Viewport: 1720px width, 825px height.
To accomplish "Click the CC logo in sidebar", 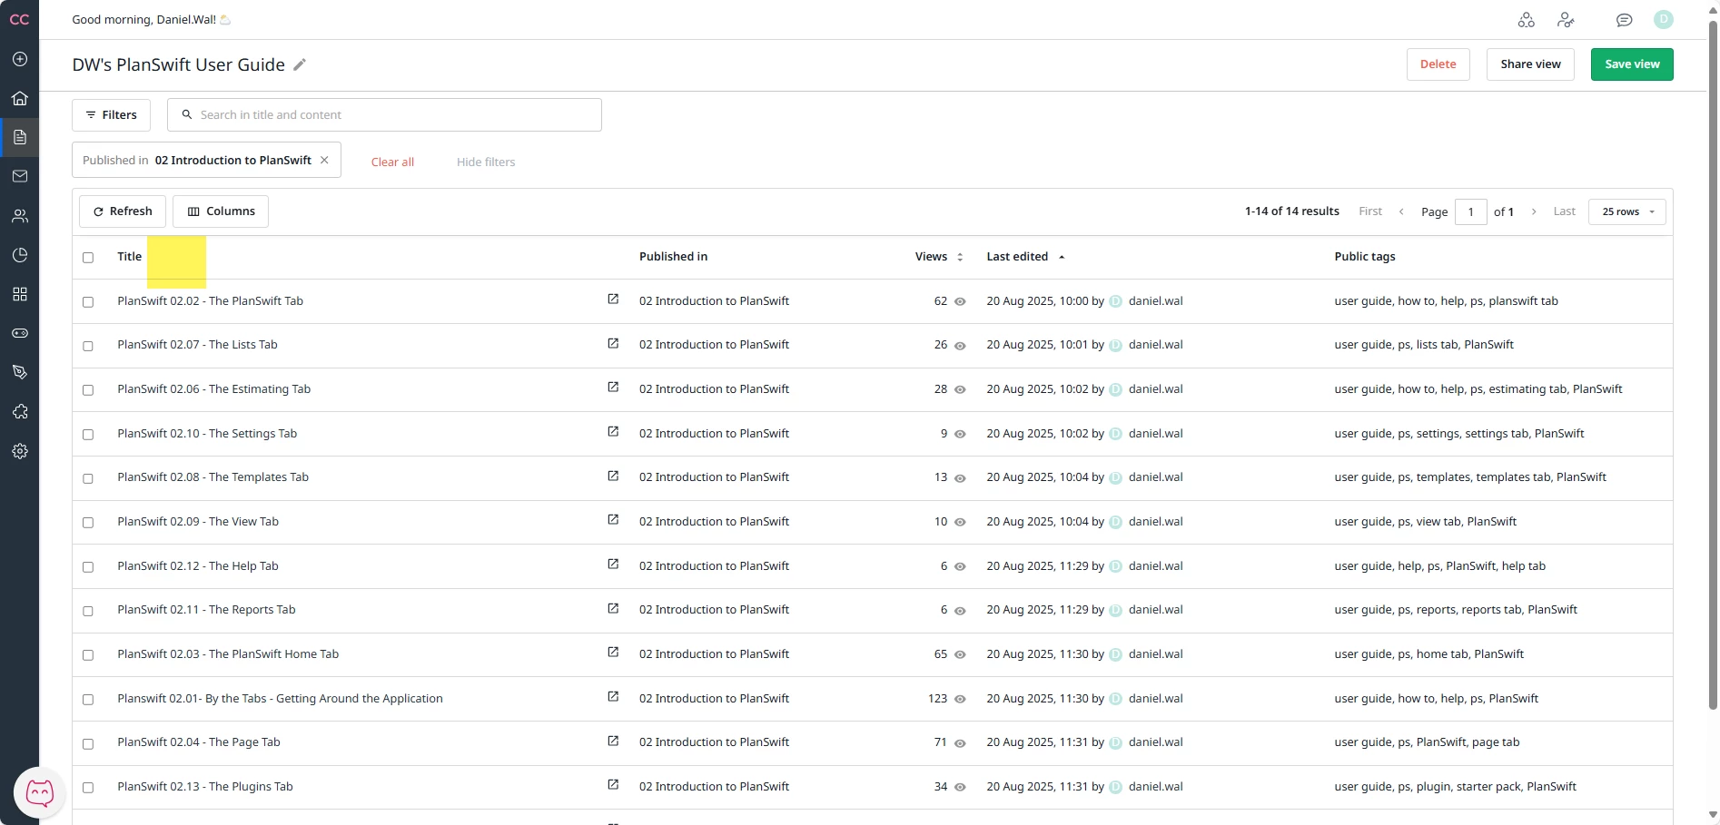I will [x=19, y=19].
